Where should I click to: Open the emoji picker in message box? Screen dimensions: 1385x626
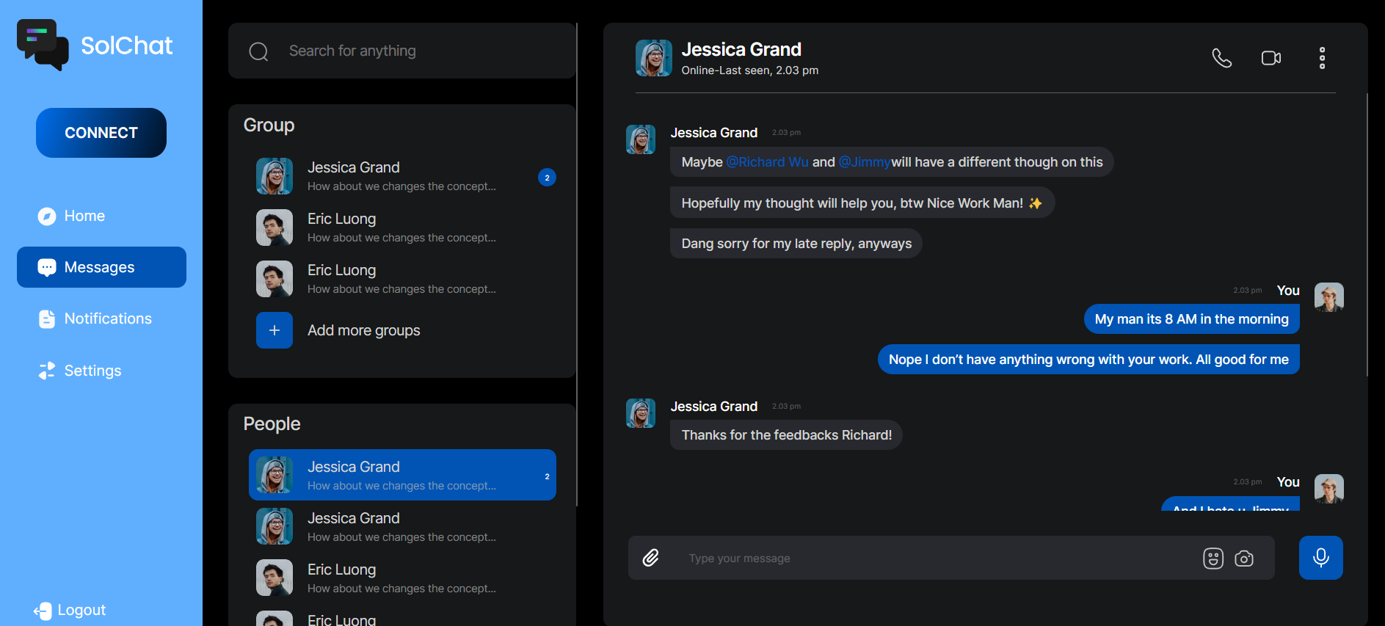(x=1213, y=558)
